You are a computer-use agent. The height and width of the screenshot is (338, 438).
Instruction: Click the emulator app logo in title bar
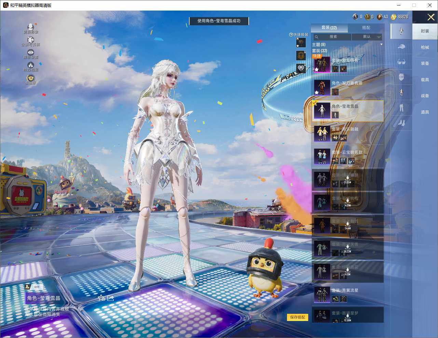point(5,5)
